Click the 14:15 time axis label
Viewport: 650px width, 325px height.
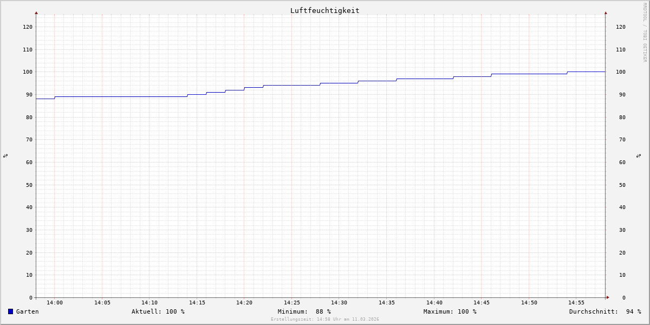197,303
